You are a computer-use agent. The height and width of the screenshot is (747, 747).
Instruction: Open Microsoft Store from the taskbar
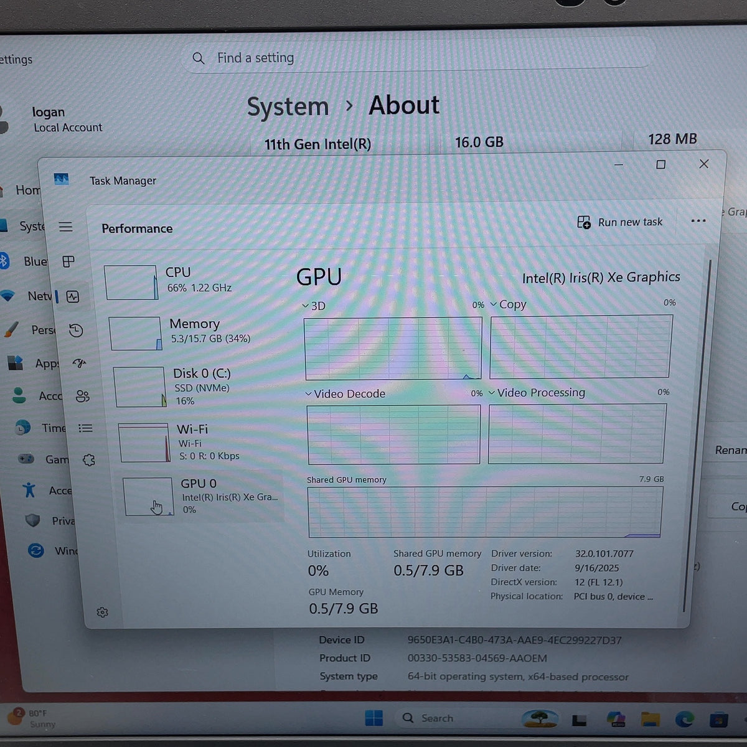718,720
